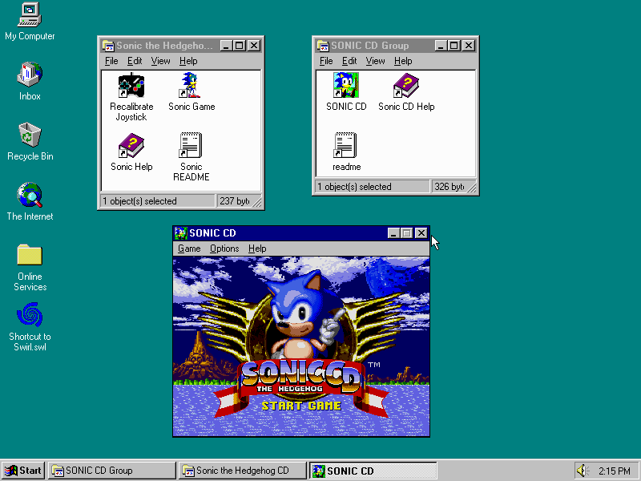641x481 pixels.
Task: Close the SONIC CD game window
Action: pos(421,233)
